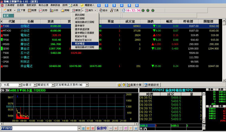
Task: Click the 成交量 column header
Action: click(130, 21)
